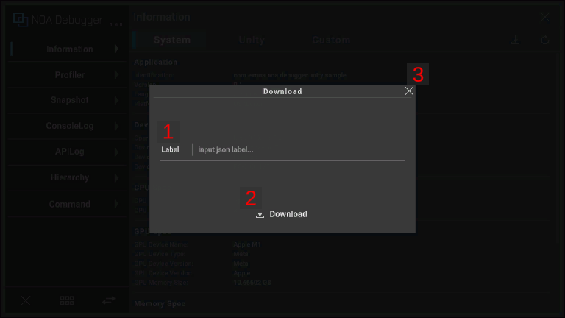The image size is (565, 318).
Task: Expand the arrow next to Profiler
Action: pos(116,74)
